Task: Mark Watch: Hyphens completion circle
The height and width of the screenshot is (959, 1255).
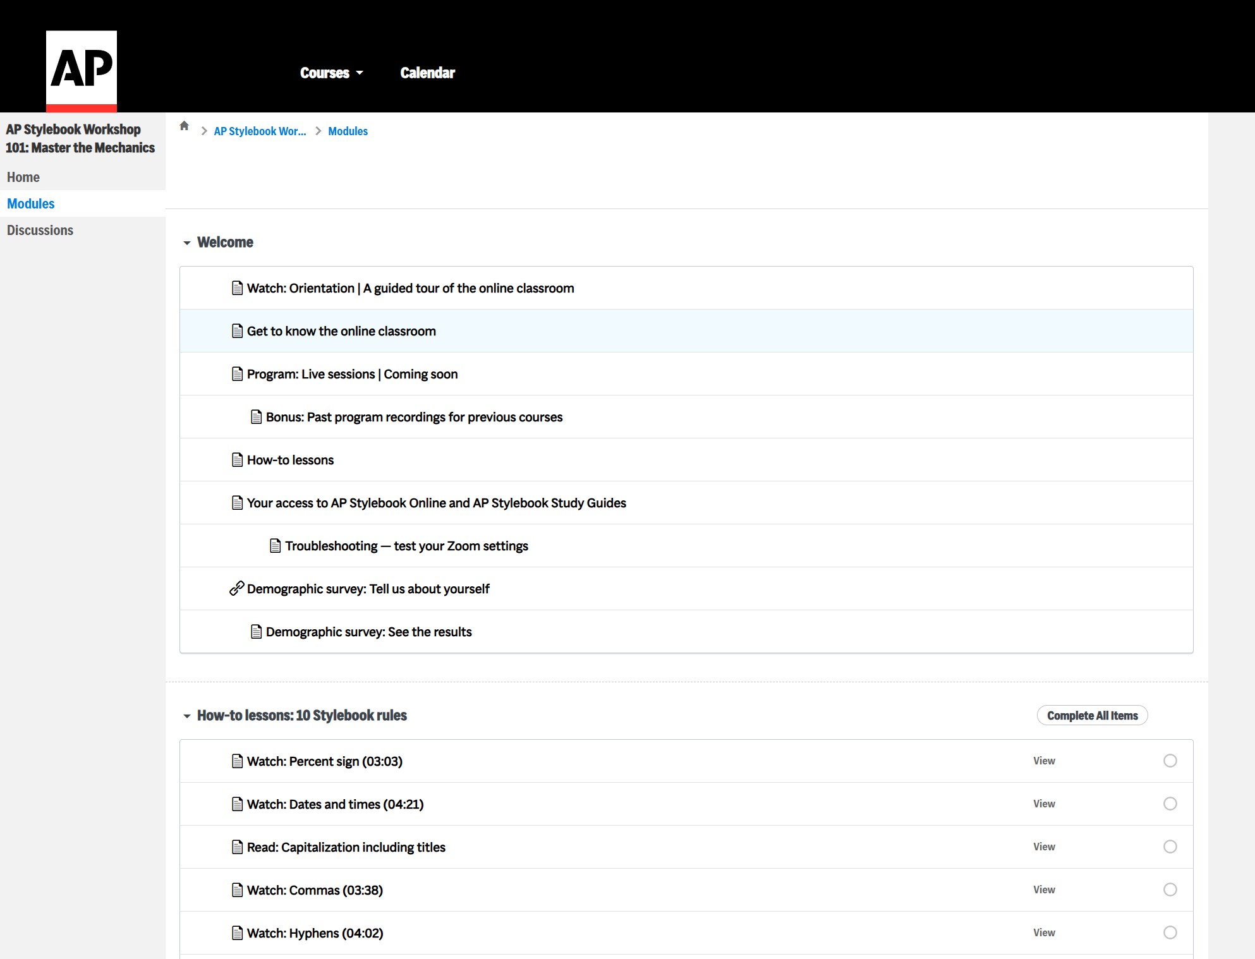Action: 1170,932
